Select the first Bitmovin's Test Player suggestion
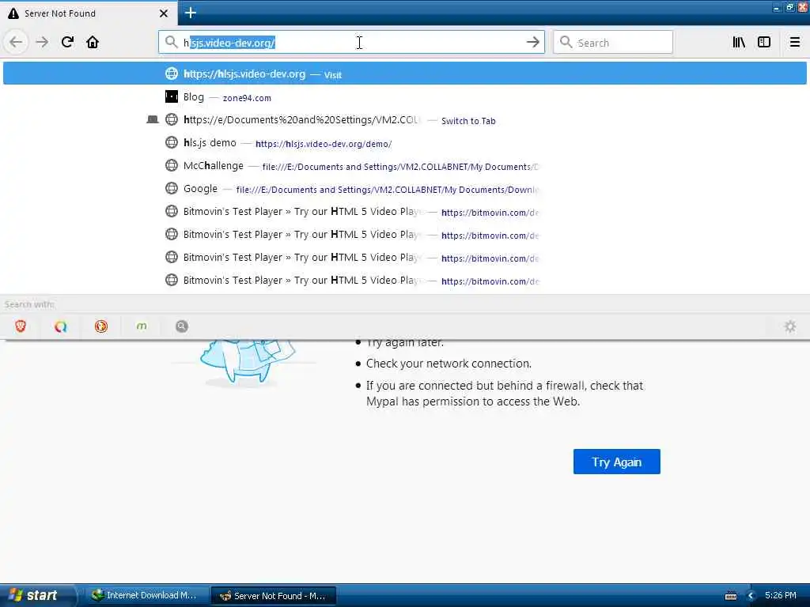 point(404,212)
